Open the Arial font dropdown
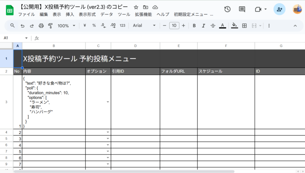305x173 pixels. click(144, 25)
